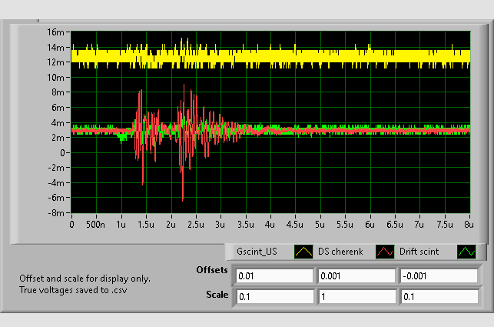This screenshot has height=327, width=494.
Task: Click the 'Offset and scale for display only' note
Action: coord(85,279)
